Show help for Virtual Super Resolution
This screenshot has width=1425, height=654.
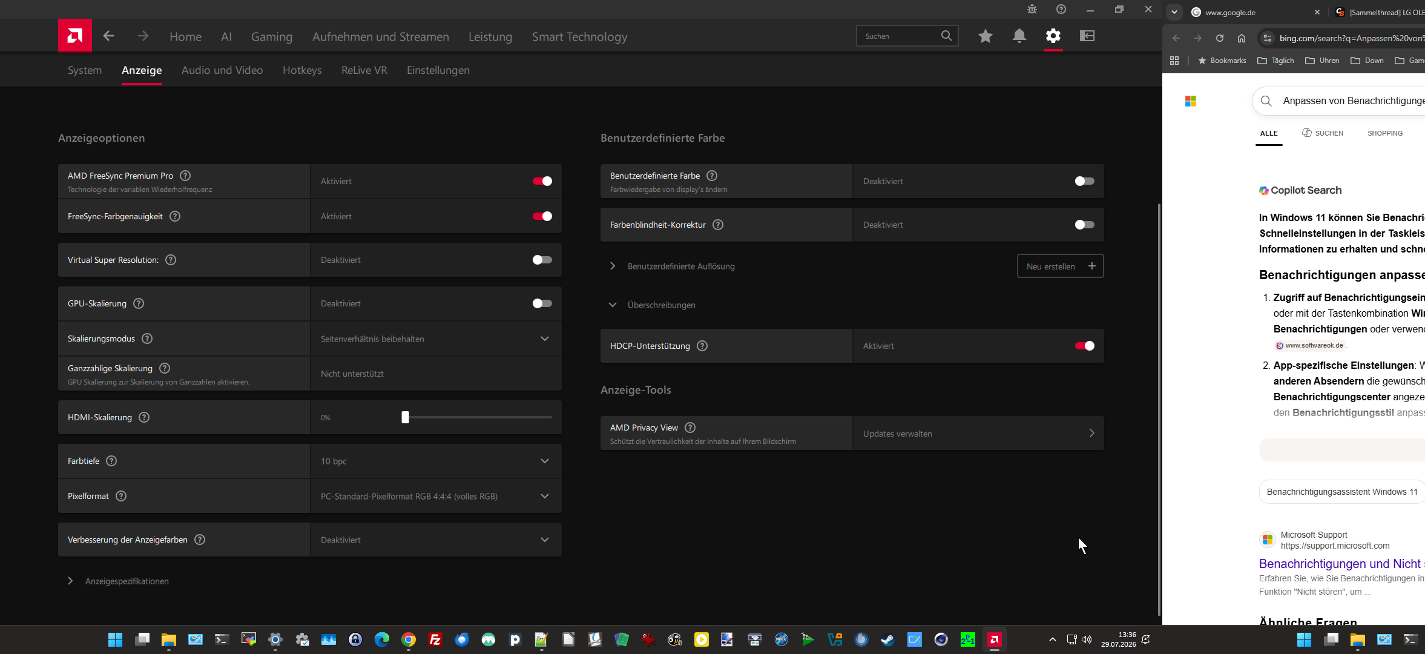pos(171,260)
